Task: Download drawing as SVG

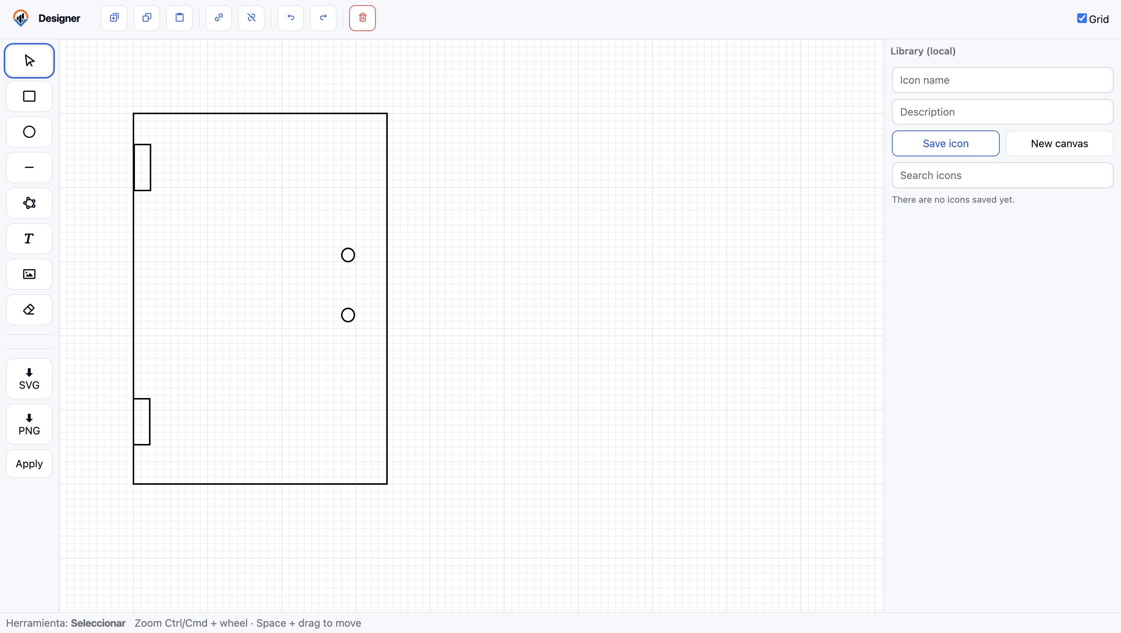Action: point(29,378)
